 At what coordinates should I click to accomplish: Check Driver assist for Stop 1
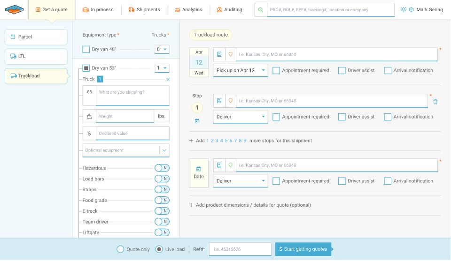coord(342,117)
